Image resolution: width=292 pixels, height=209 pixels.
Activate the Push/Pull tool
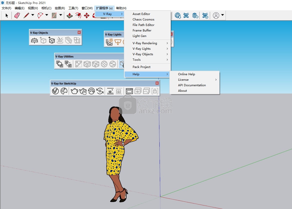coord(70,15)
